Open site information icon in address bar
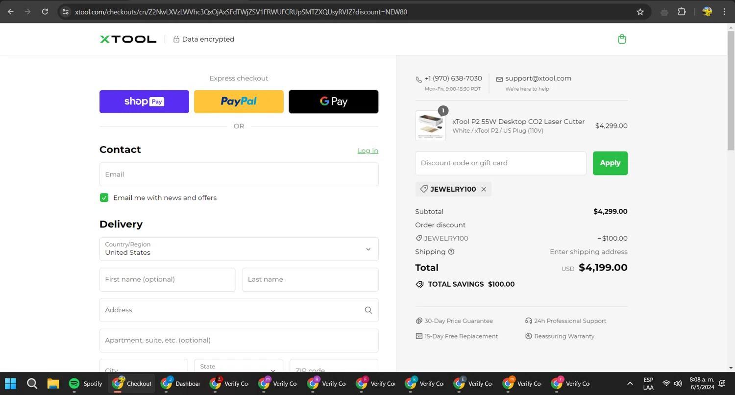 (65, 12)
